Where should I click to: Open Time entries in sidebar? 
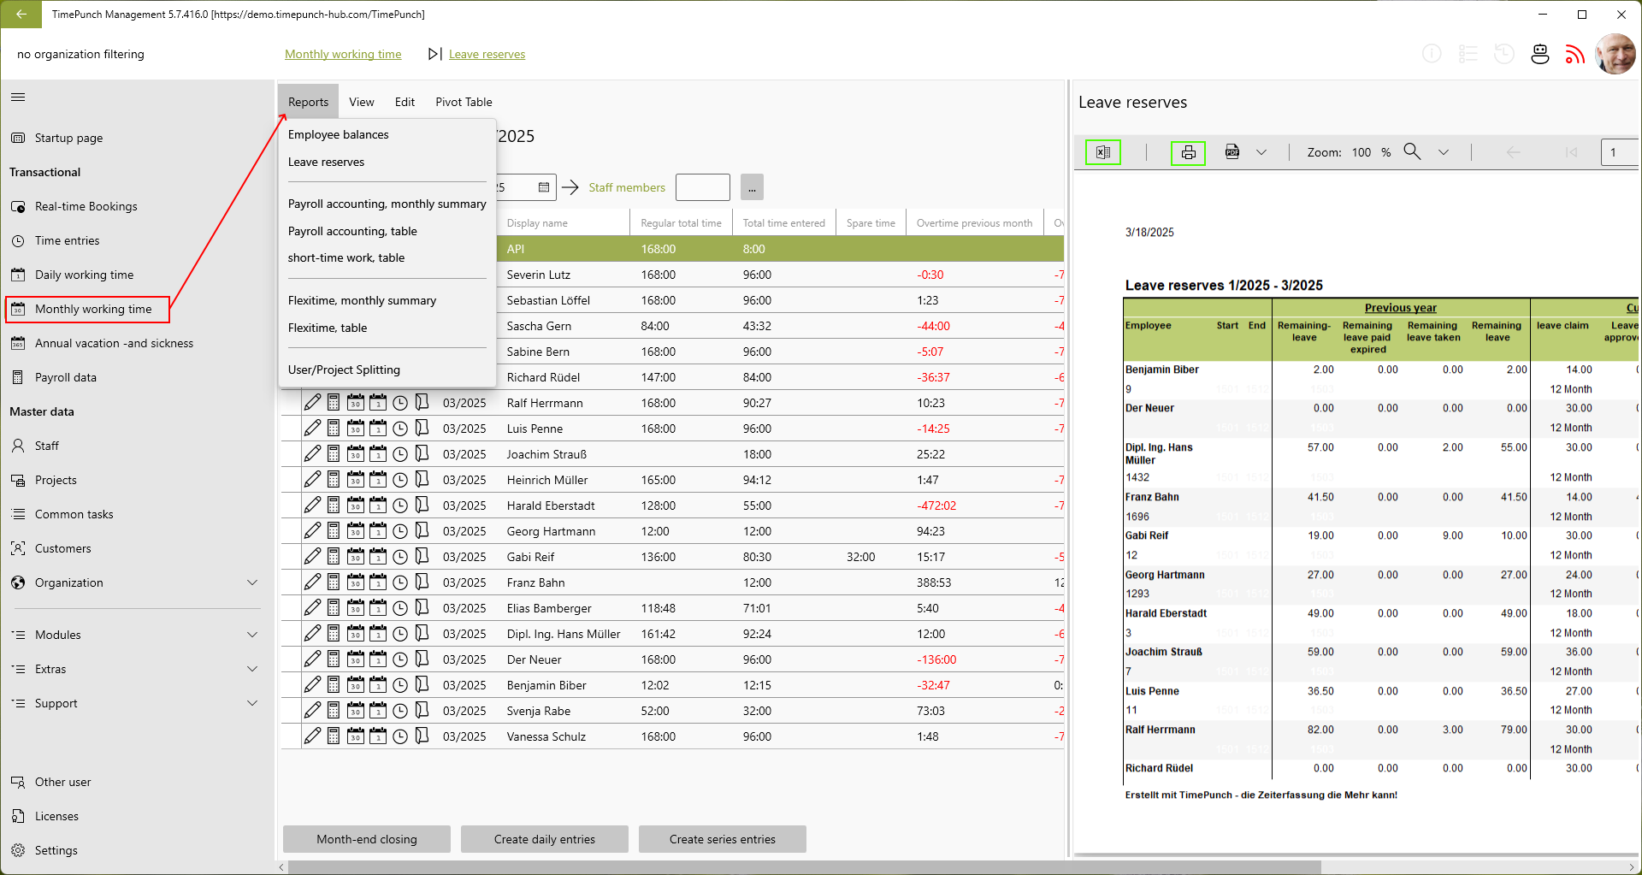coord(67,240)
